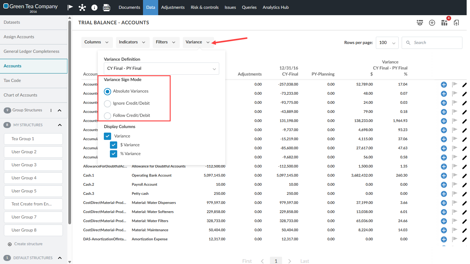Screen dimensions: 470x264
Task: Uncheck the Variance display column checkbox
Action: click(107, 136)
